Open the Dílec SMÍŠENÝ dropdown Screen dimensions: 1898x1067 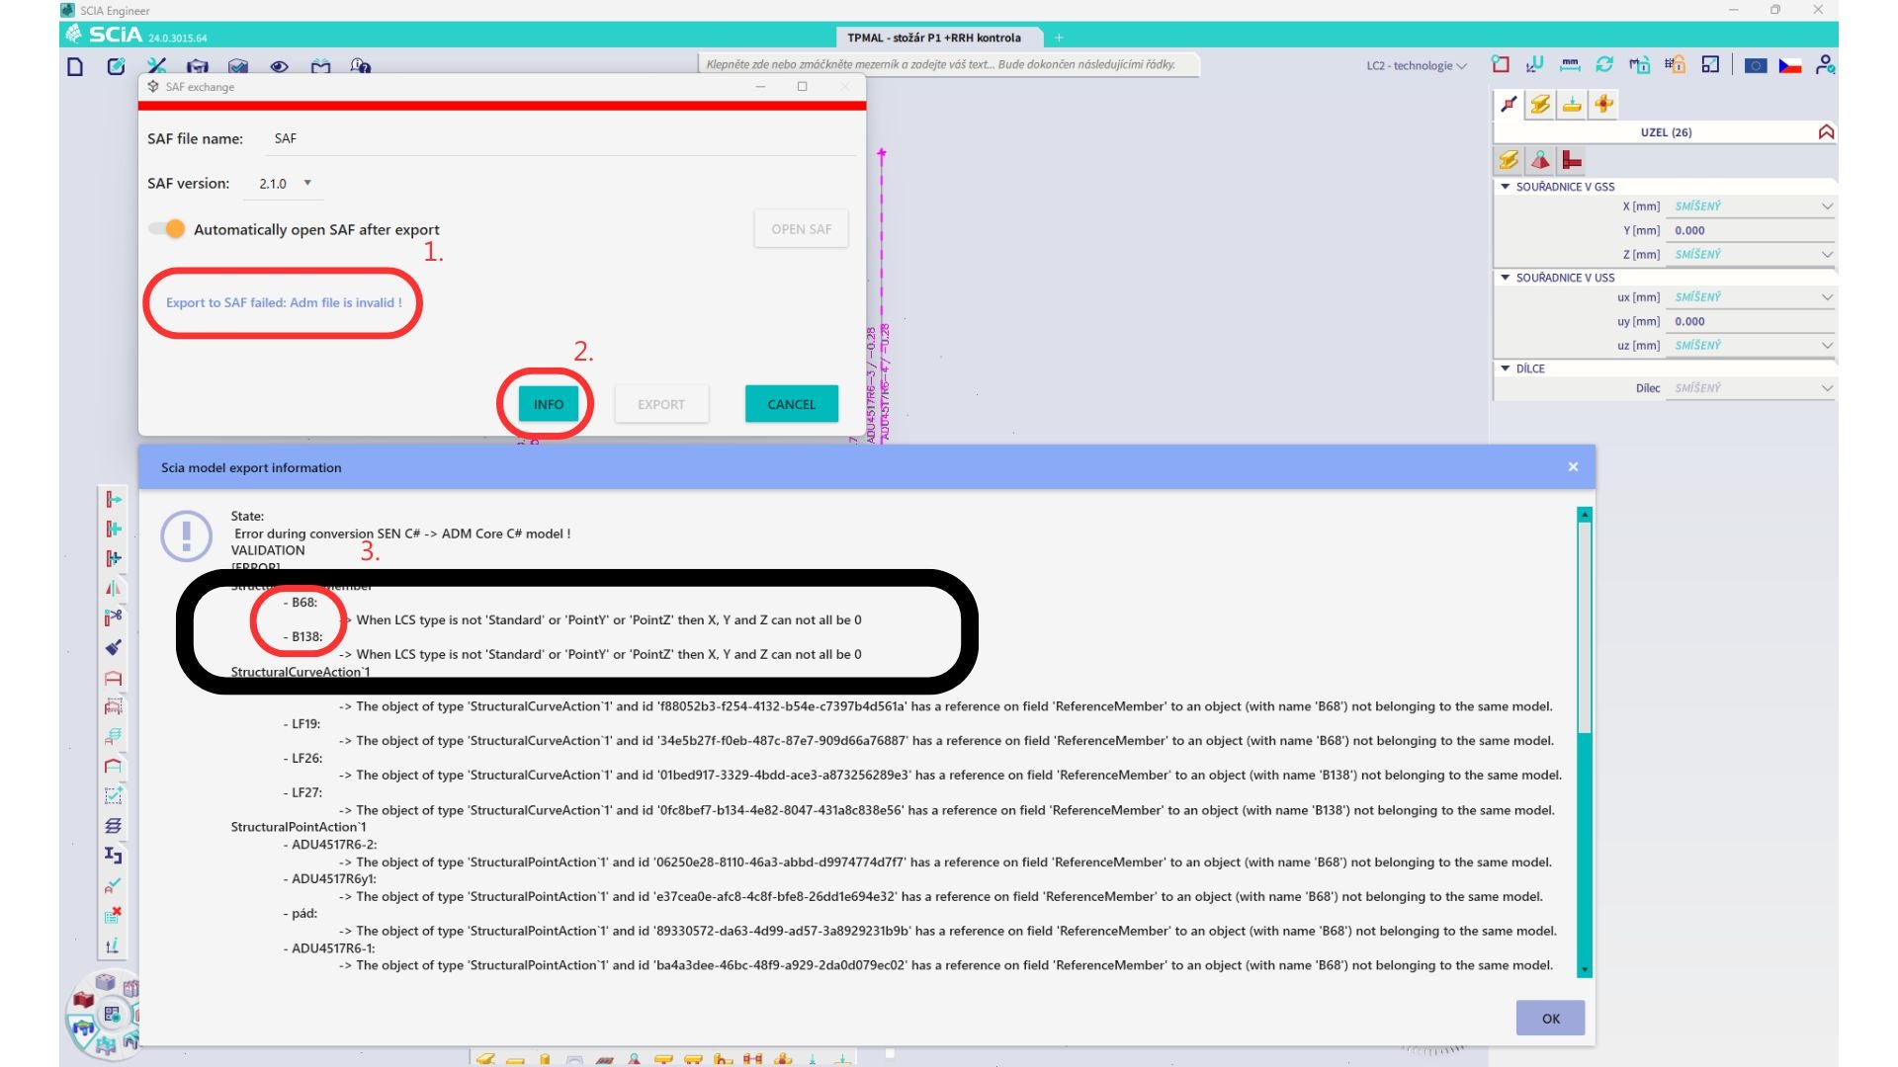click(1751, 388)
